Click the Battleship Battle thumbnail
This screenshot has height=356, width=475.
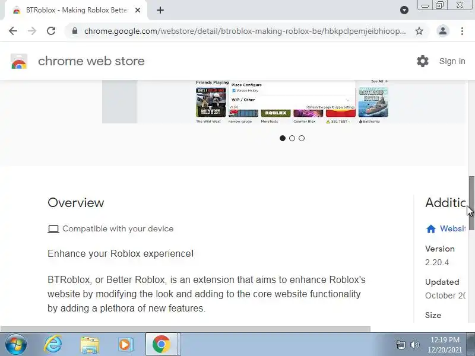tap(373, 102)
